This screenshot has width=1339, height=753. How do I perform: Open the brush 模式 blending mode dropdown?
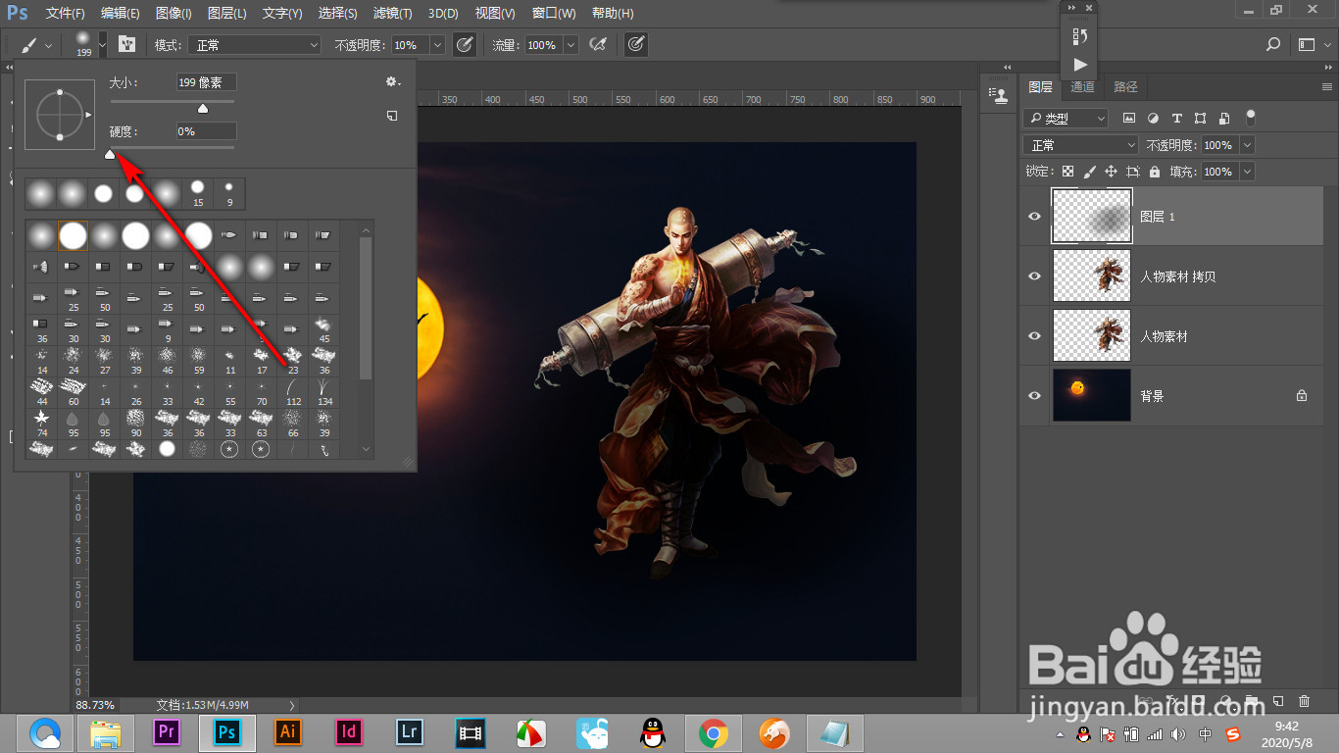tap(257, 45)
